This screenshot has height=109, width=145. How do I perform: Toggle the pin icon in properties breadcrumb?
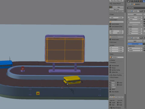(x=128, y=4)
